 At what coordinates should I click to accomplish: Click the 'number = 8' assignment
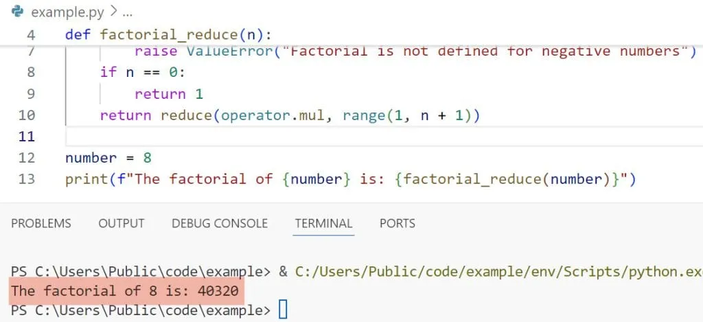tap(108, 158)
